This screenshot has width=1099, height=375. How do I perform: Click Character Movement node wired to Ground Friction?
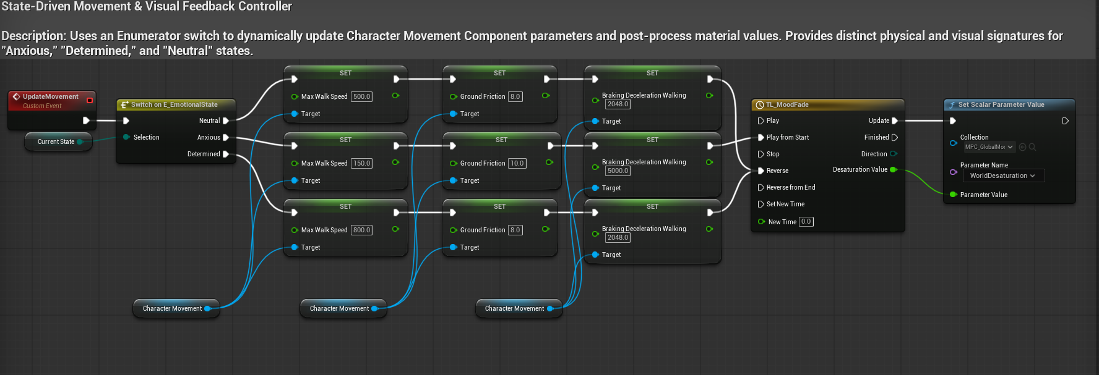[x=343, y=308]
